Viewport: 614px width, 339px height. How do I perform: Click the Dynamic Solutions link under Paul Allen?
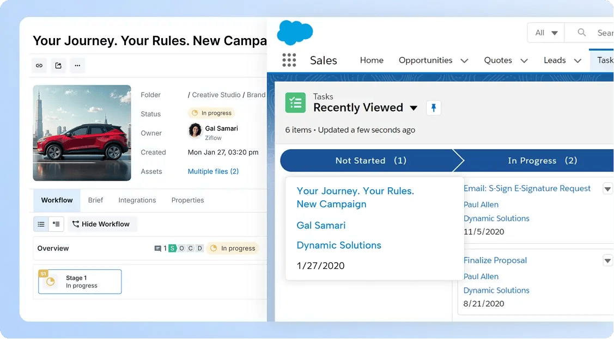[496, 218]
